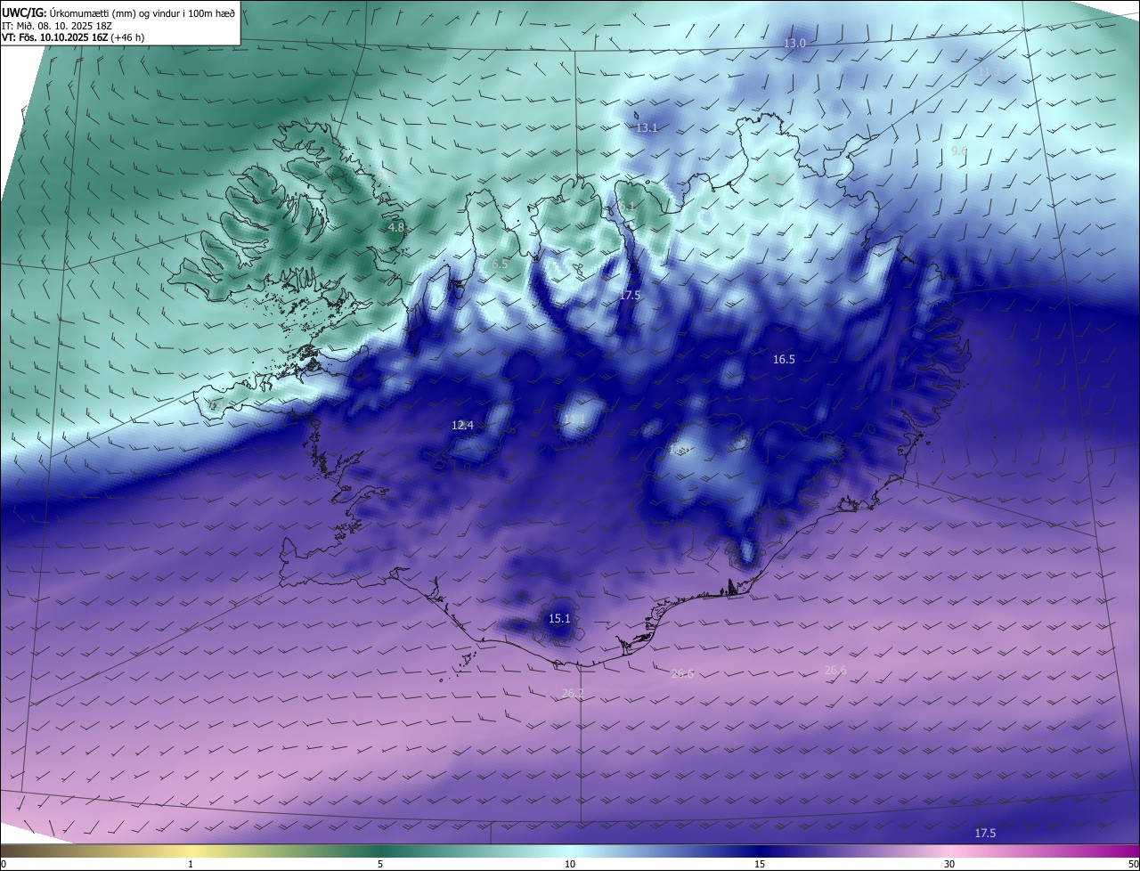1140x871 pixels.
Task: Click the 'VT: Fös. 10.10.2025 16Z (+46 h)' line
Action: 73,37
